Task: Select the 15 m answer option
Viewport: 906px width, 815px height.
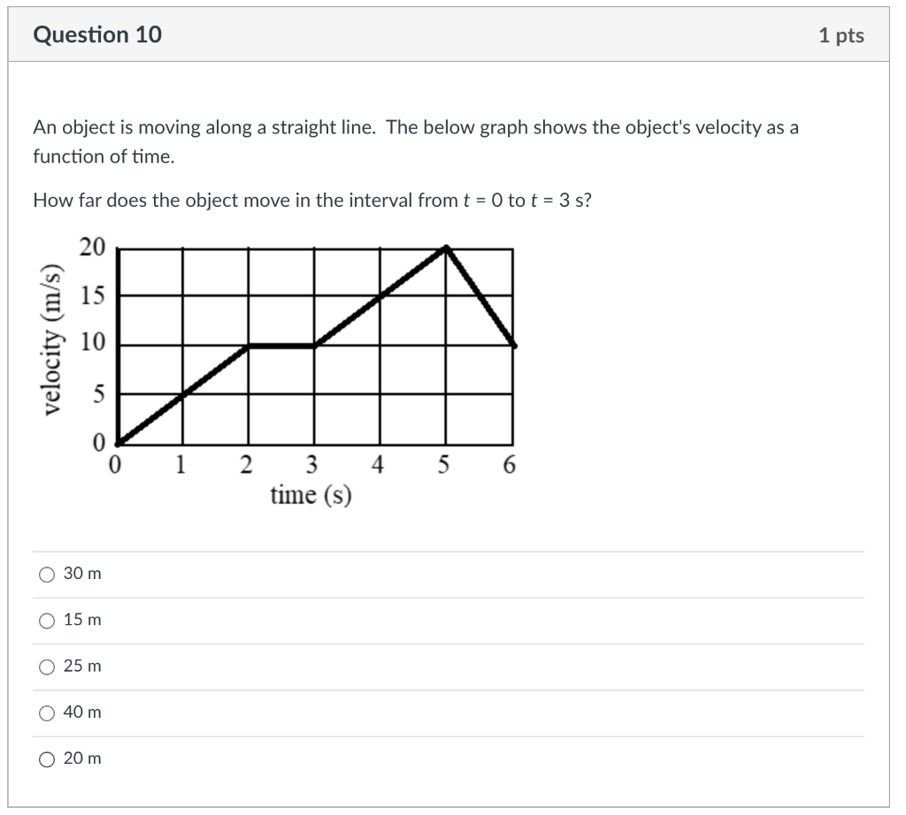Action: tap(45, 620)
